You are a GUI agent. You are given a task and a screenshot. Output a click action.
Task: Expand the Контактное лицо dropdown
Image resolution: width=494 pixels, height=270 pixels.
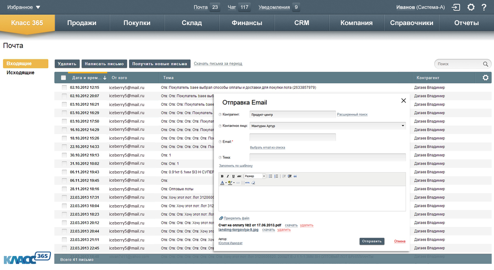[403, 126]
